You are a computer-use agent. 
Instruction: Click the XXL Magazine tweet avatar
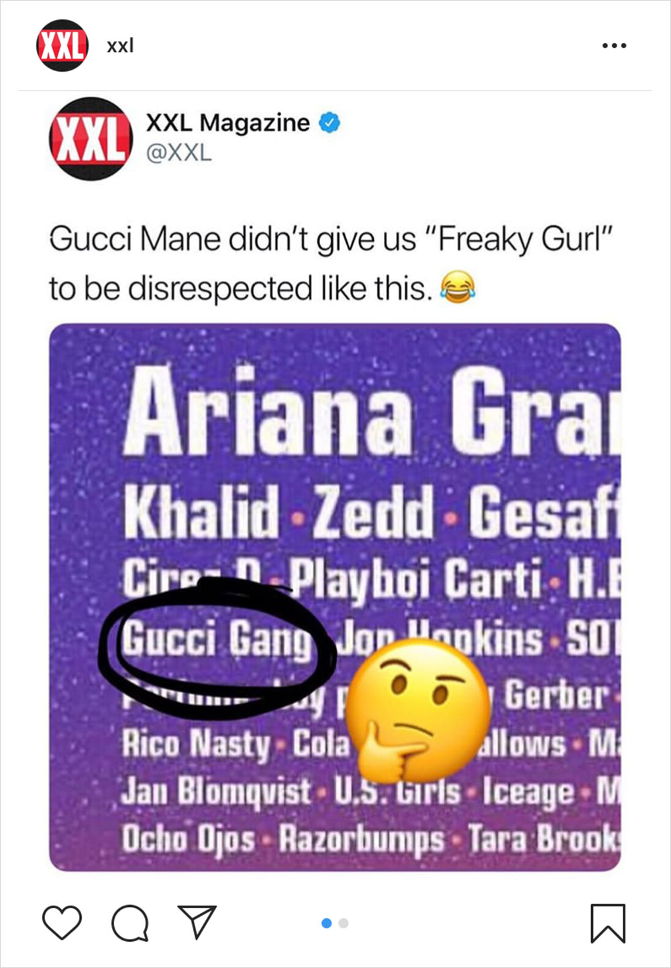click(91, 139)
